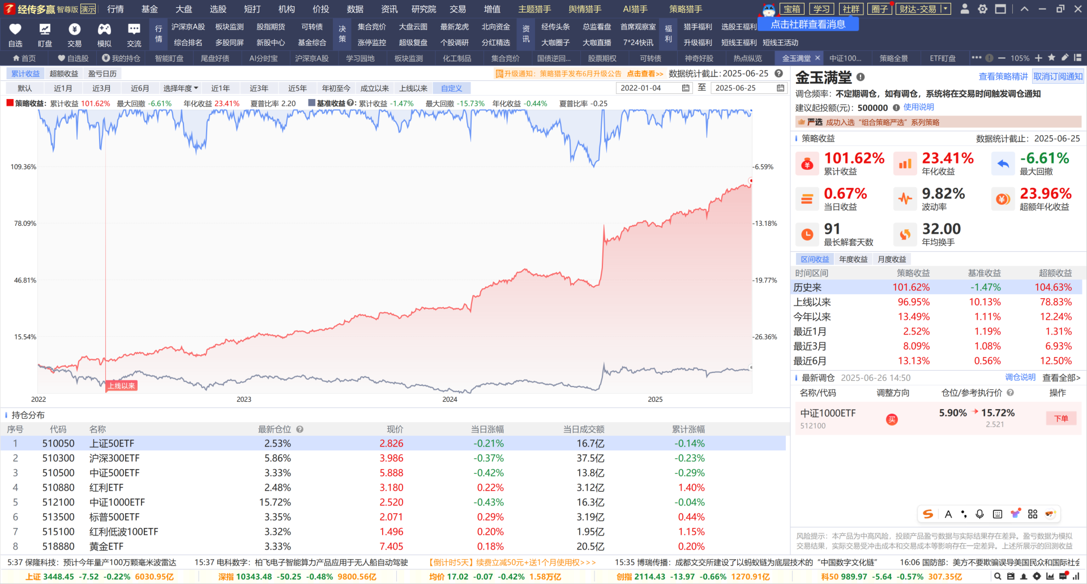Click the 社群 button in title bar
The width and height of the screenshot is (1087, 584).
pyautogui.click(x=850, y=9)
